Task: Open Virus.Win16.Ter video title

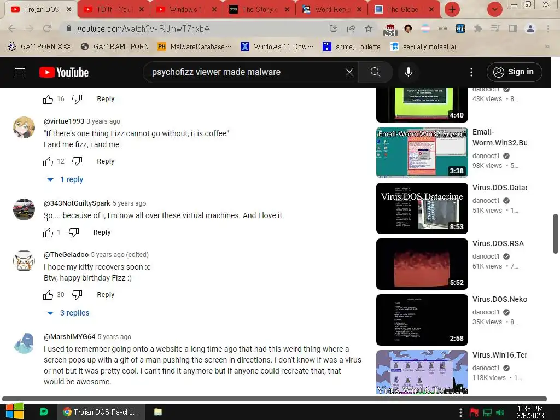Action: pos(500,355)
